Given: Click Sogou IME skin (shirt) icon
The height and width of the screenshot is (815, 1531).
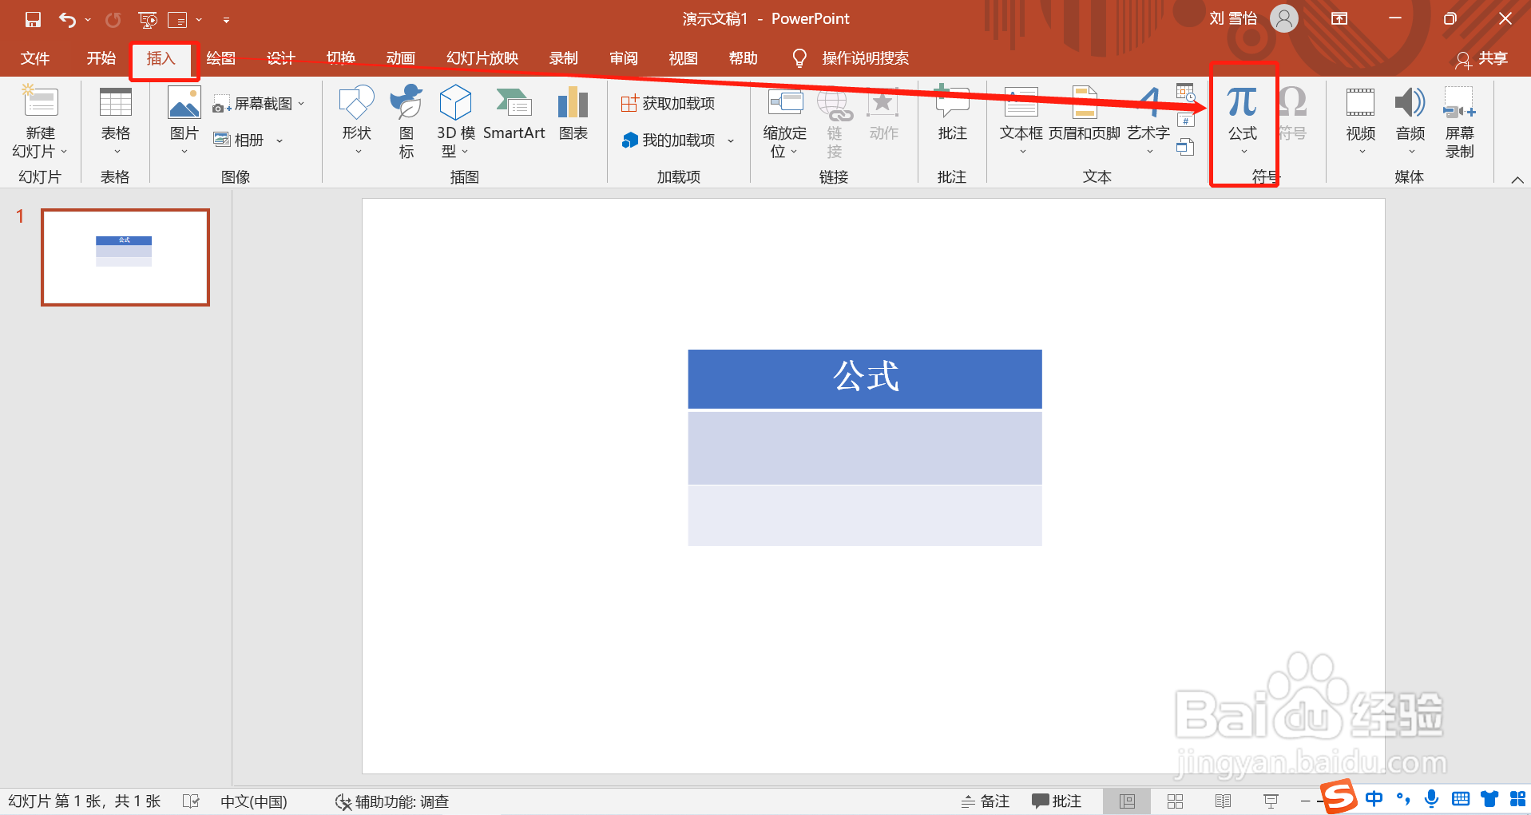Looking at the screenshot, I should (1489, 798).
